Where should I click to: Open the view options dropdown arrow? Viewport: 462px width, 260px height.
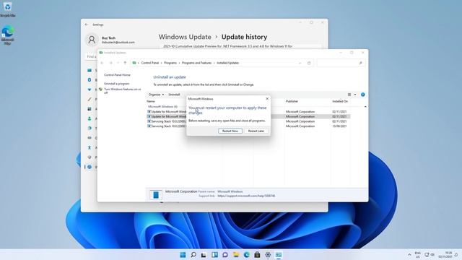[355, 95]
